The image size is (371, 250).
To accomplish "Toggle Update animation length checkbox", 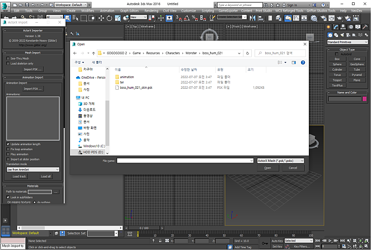I will click(8, 144).
